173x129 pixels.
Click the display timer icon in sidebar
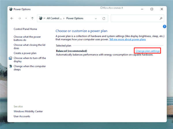tap(10, 58)
